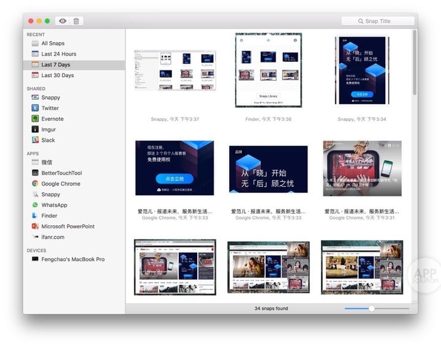Open Microsoft PowerPoint app icon

(x=35, y=226)
